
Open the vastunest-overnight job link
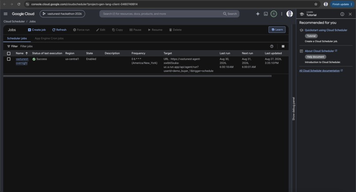point(22,61)
